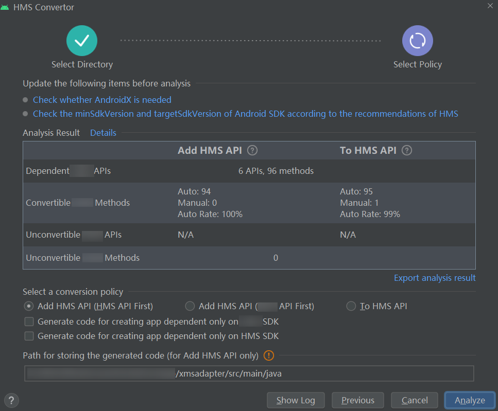Open the help question mark button
The width and height of the screenshot is (498, 411).
pyautogui.click(x=11, y=400)
